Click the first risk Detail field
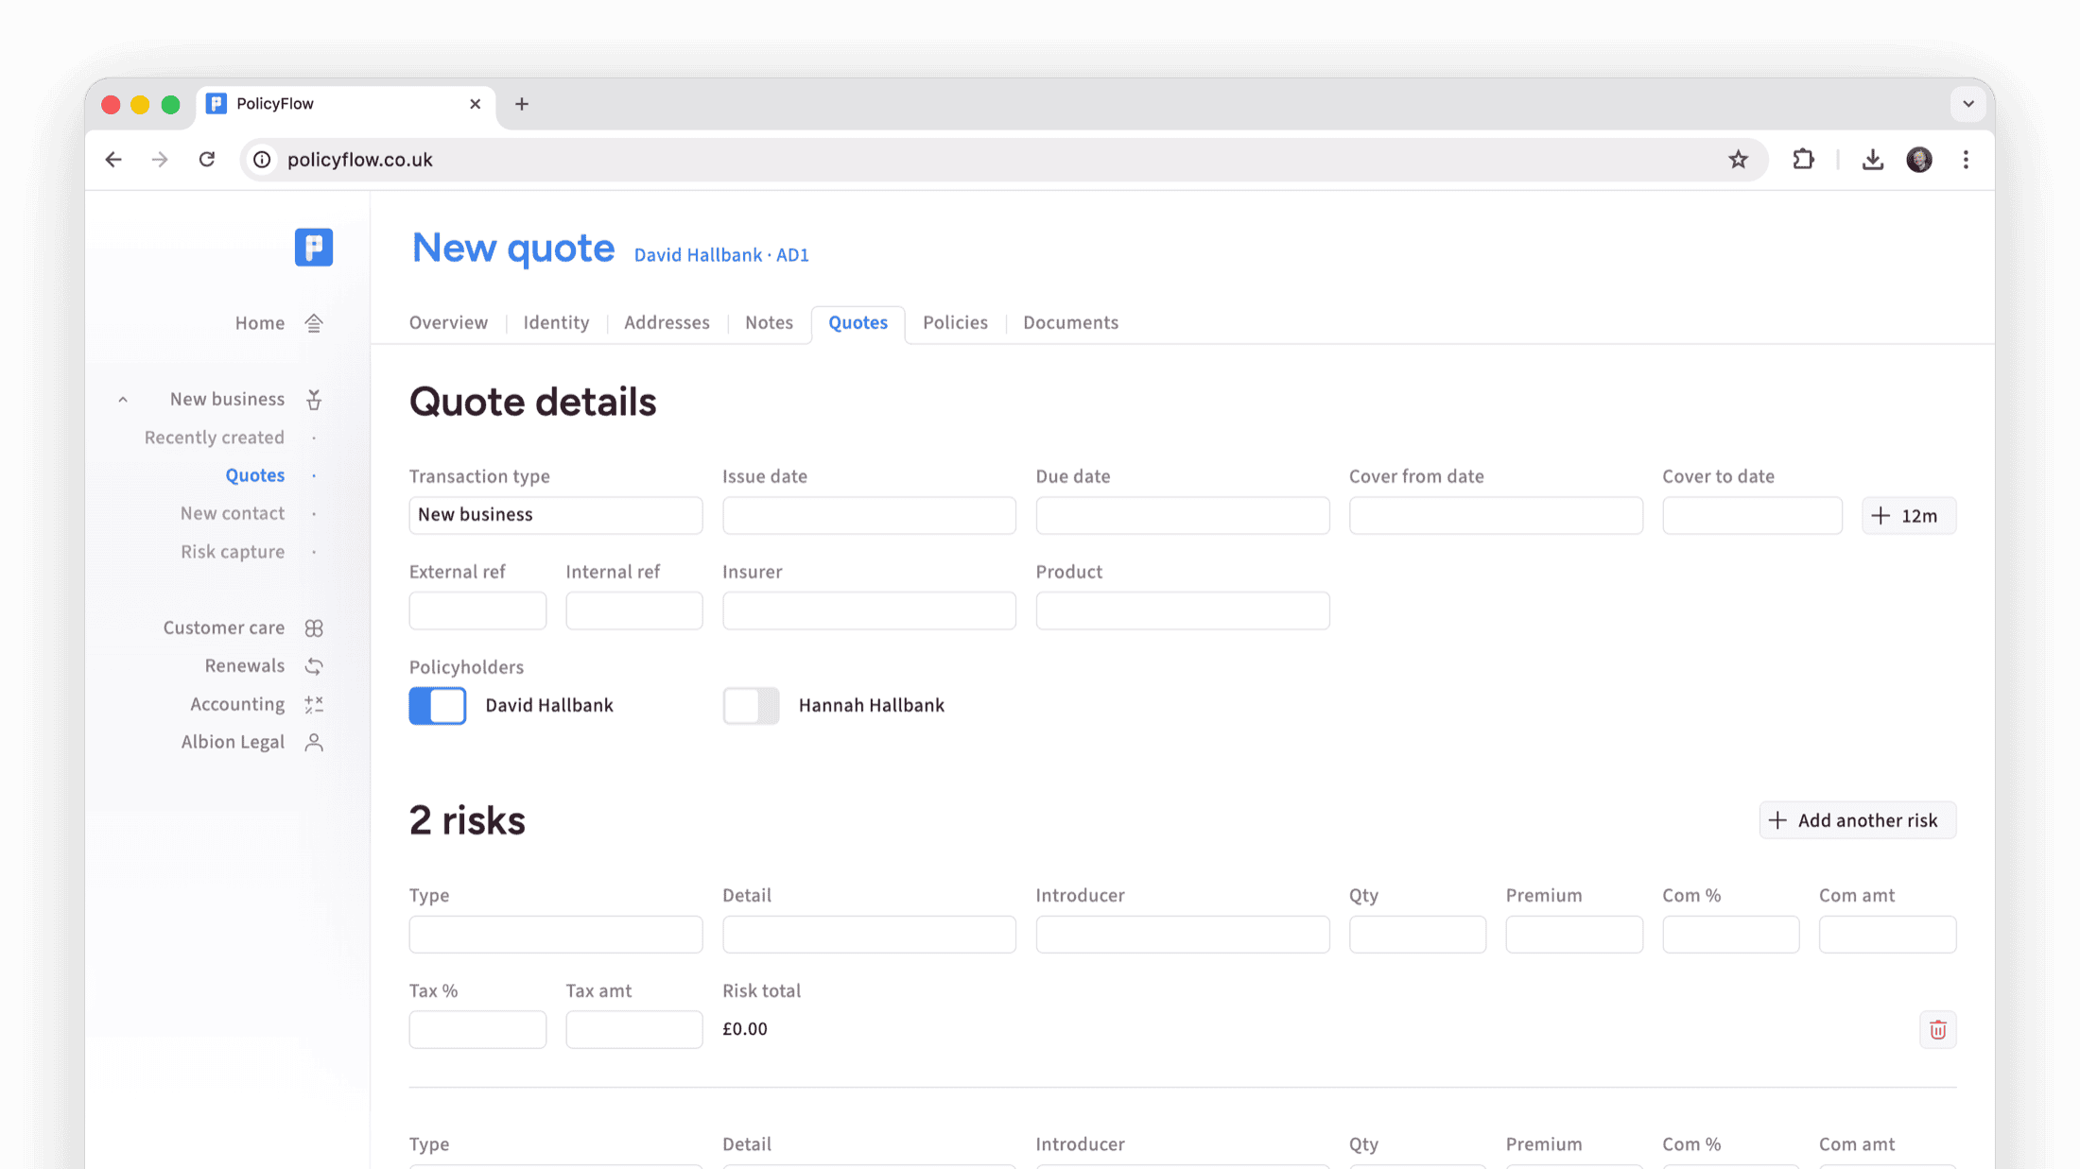 point(869,935)
